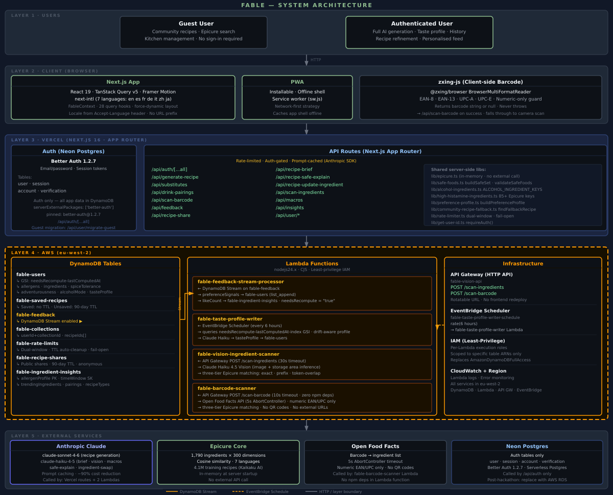Click the Lambda Functions heading

312,264
